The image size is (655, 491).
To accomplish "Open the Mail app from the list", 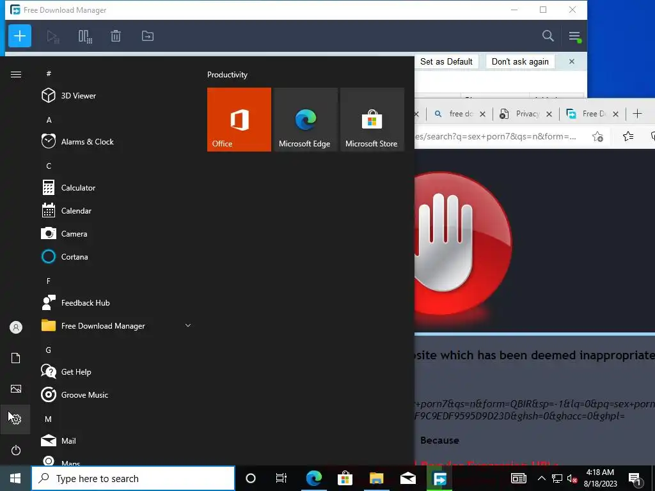I will coord(117,440).
